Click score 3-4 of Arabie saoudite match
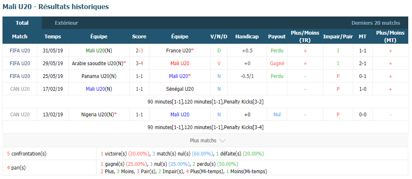The image size is (412, 179). click(x=139, y=64)
